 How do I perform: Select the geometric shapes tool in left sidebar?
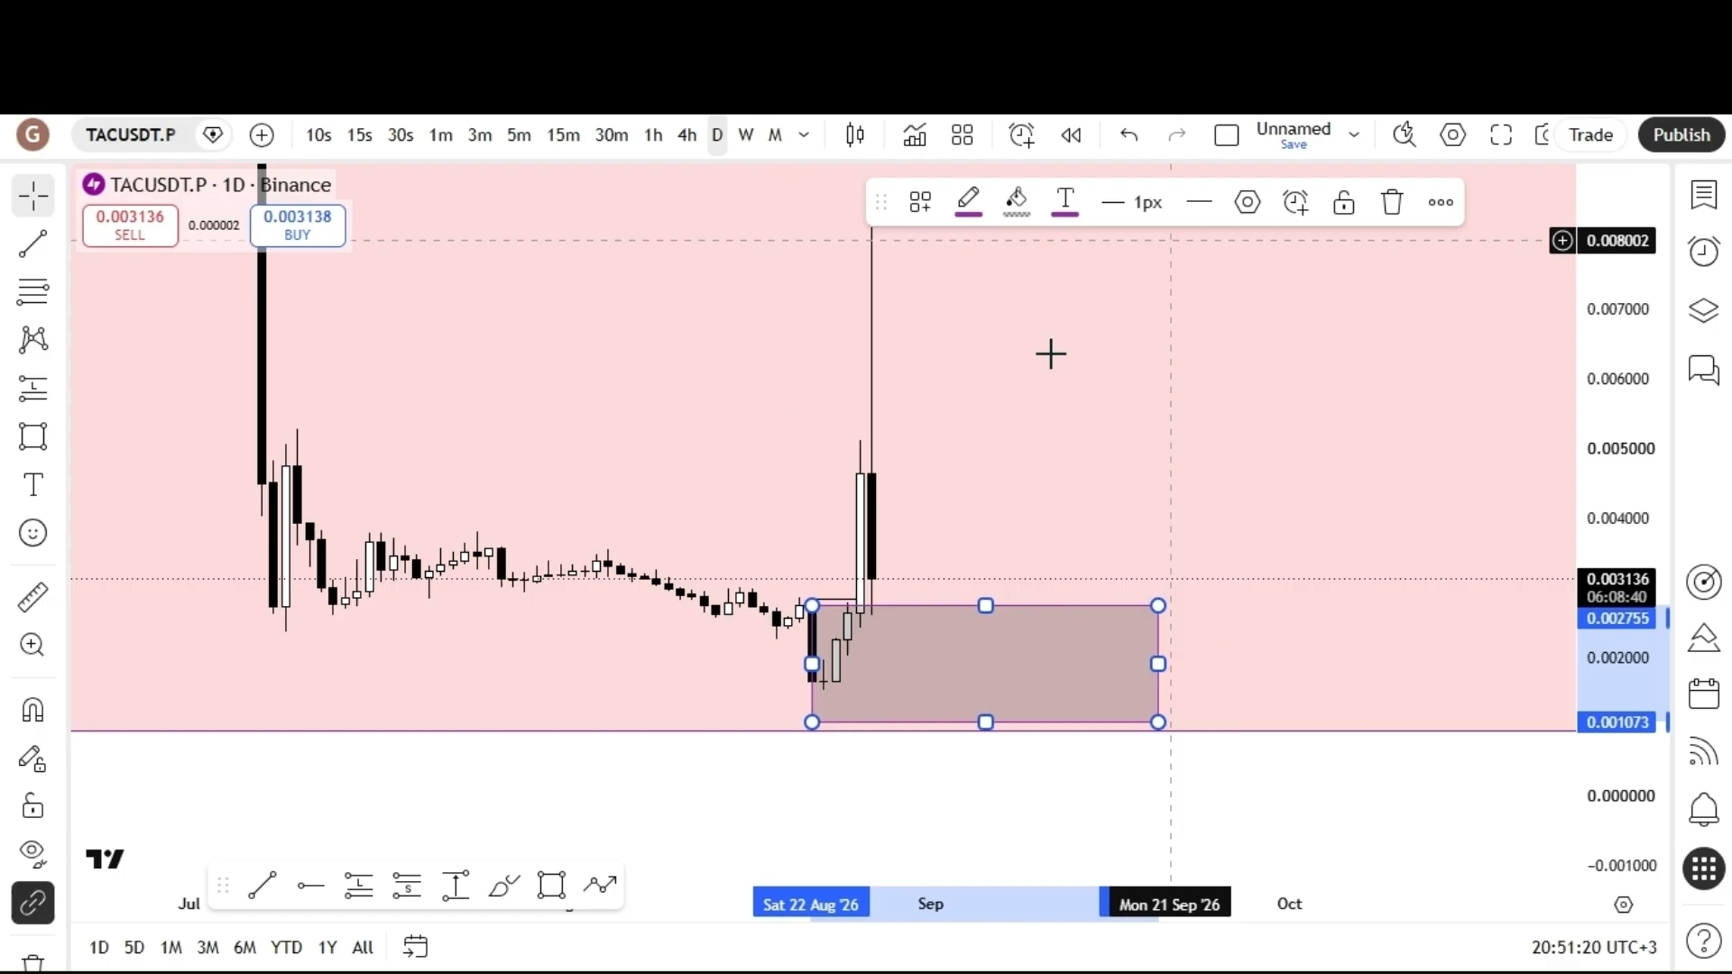(x=33, y=436)
